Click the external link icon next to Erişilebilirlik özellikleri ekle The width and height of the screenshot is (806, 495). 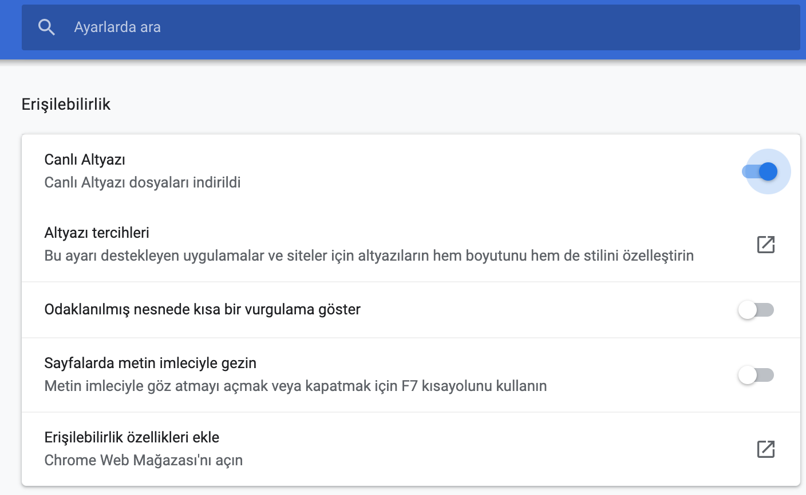click(767, 449)
